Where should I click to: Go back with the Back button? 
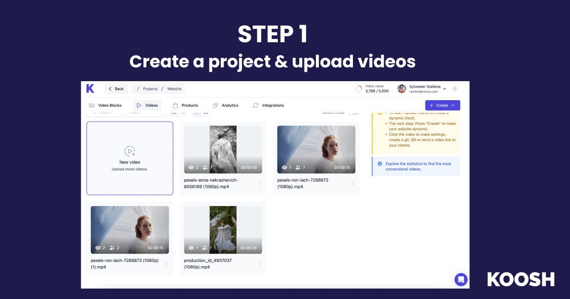tap(116, 89)
